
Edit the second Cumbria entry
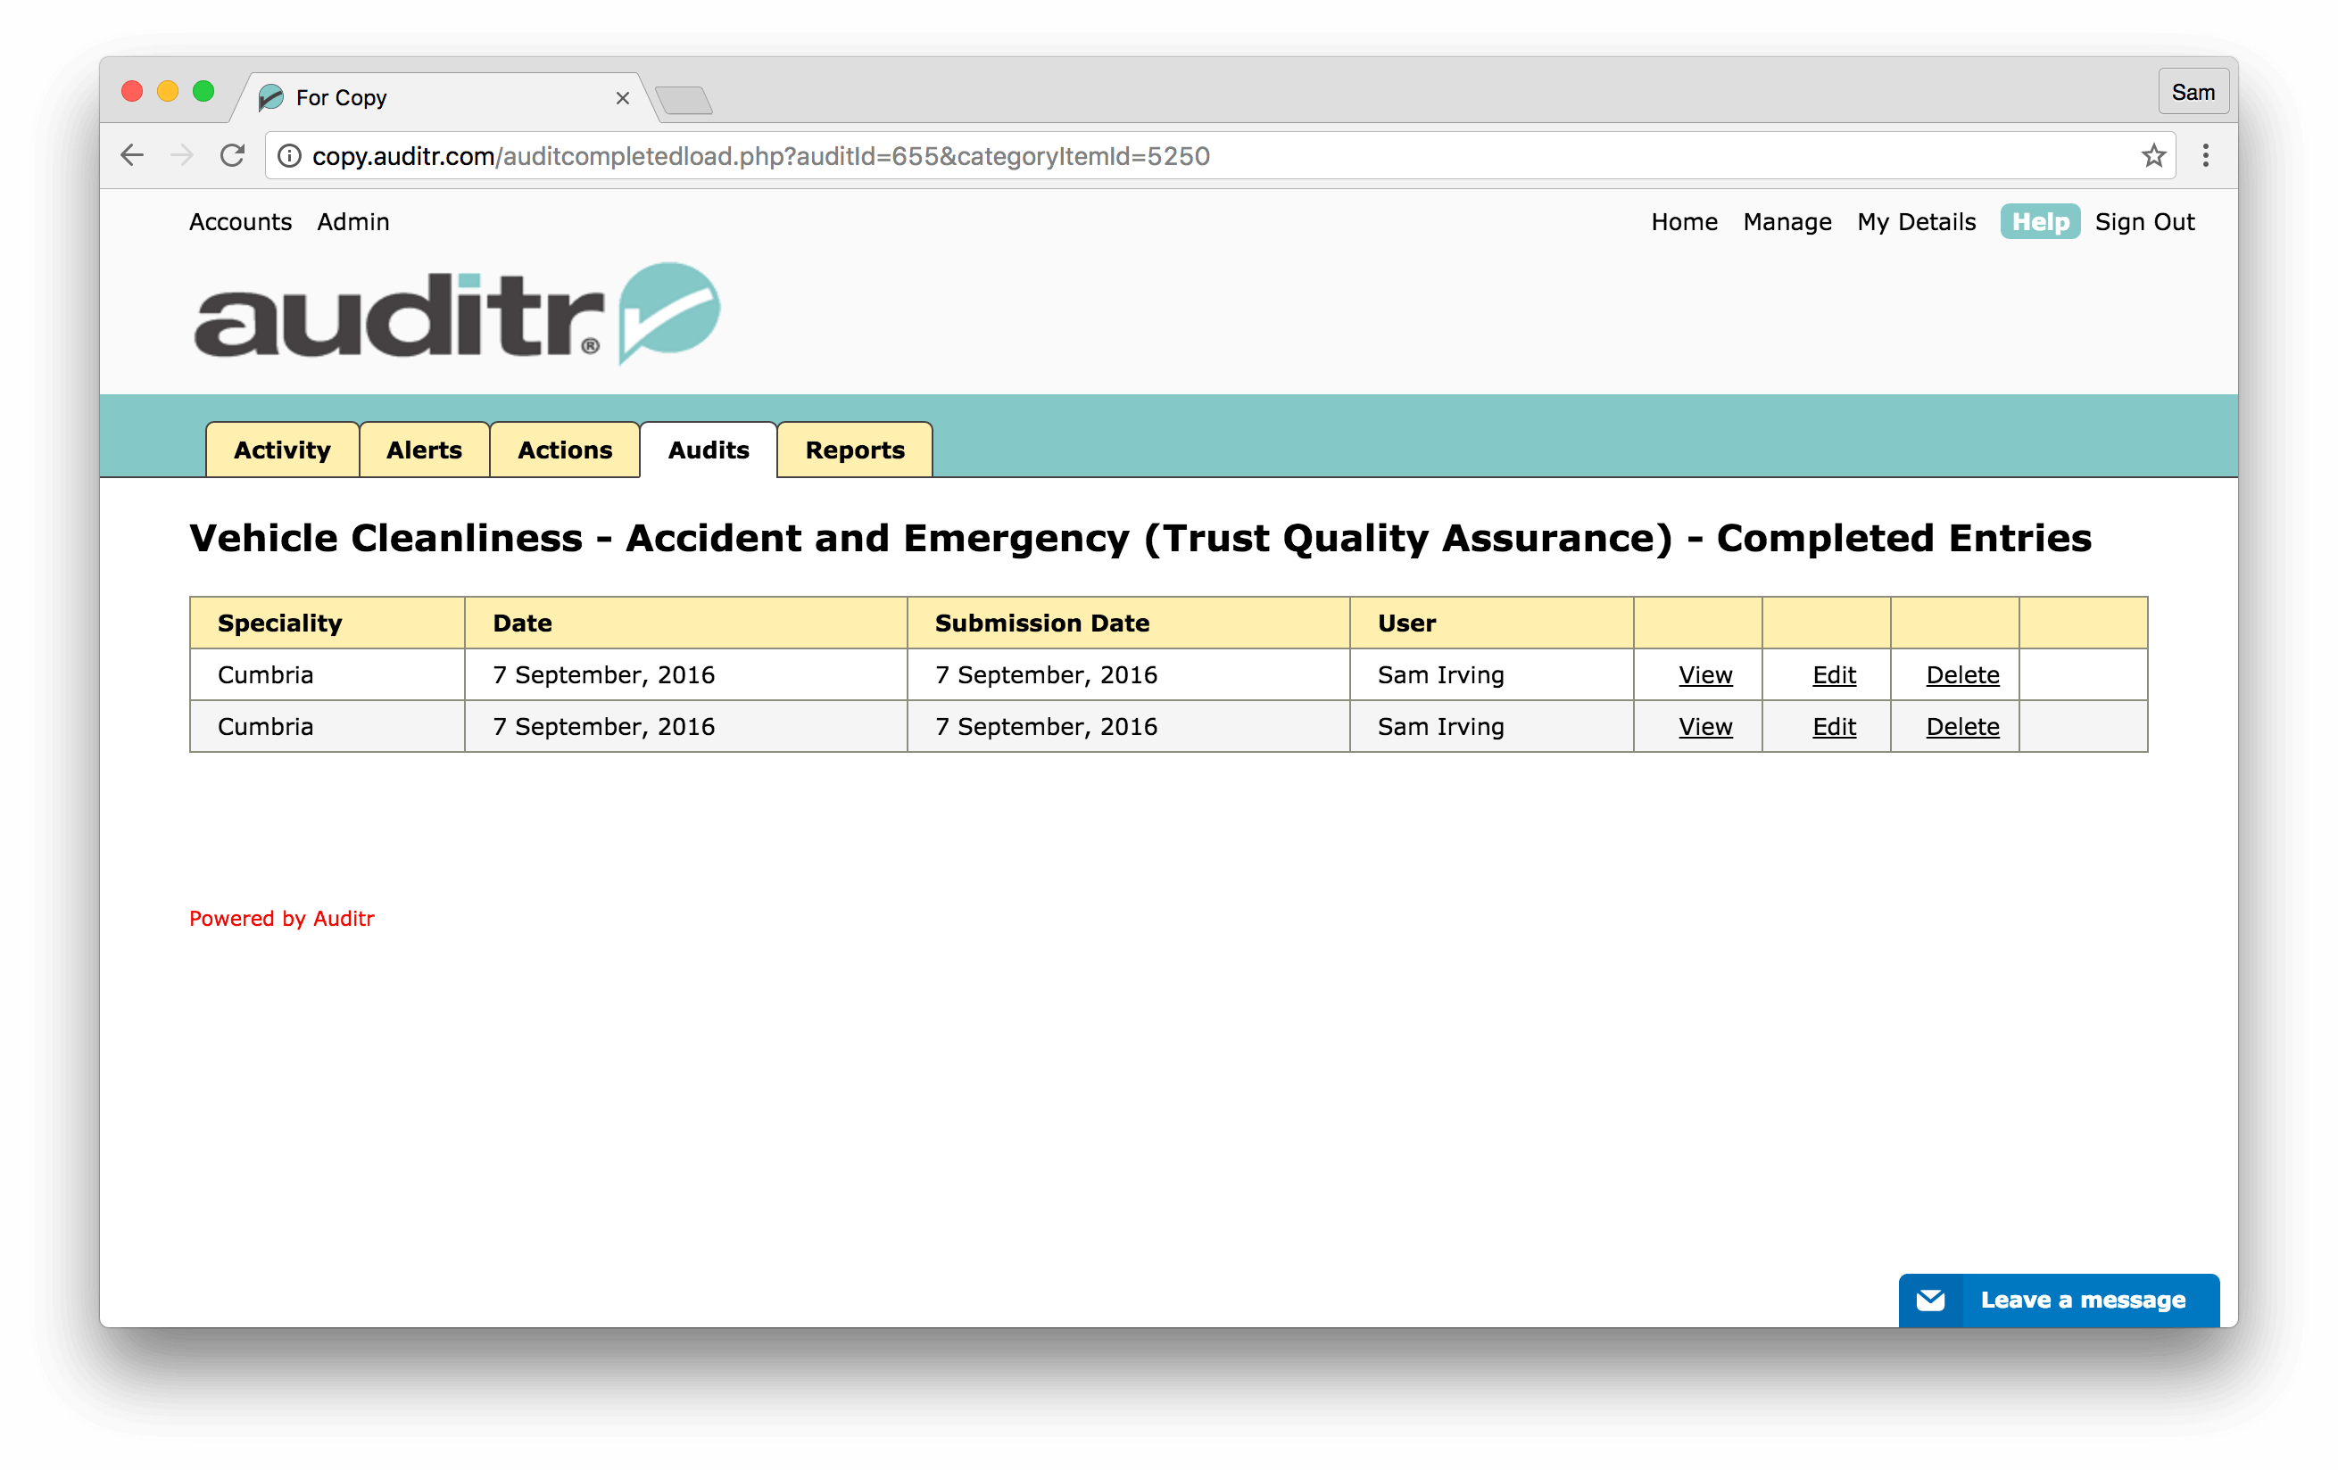pos(1833,727)
